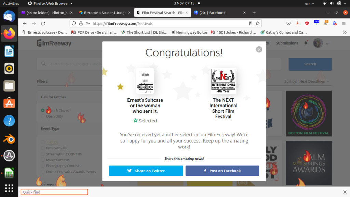Show more bookmarks via the overflow chevron
350x197 pixels.
[x=345, y=32]
